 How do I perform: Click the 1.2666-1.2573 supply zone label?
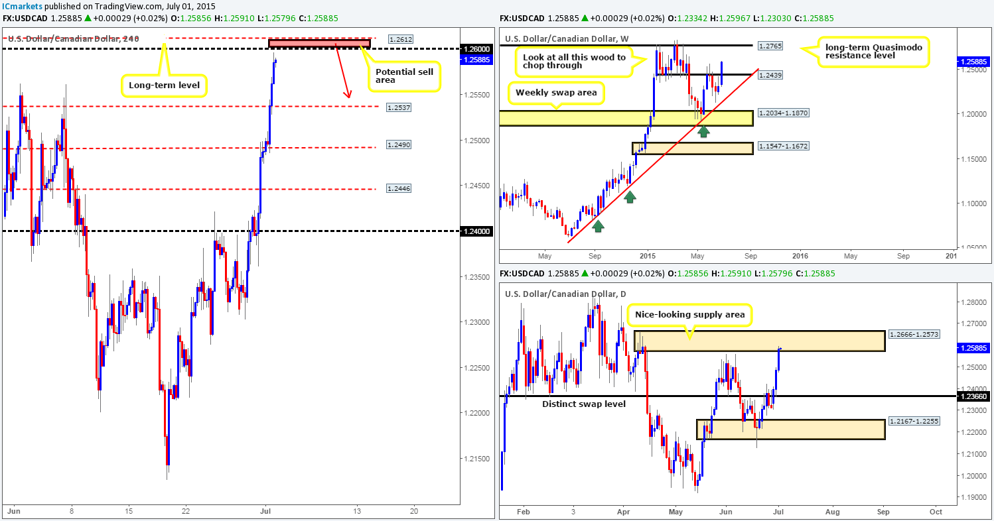[915, 334]
